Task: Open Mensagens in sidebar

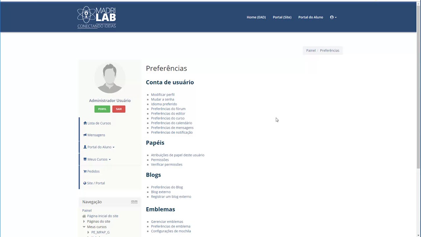Action: tap(96, 135)
